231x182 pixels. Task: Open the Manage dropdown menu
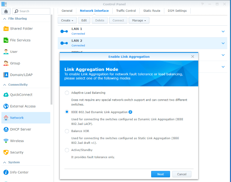(139, 20)
